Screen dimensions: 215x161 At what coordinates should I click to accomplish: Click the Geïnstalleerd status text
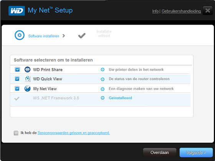point(121,98)
